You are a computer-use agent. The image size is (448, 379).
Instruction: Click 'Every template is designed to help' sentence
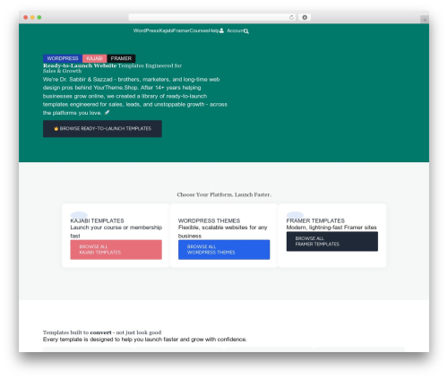tap(145, 340)
